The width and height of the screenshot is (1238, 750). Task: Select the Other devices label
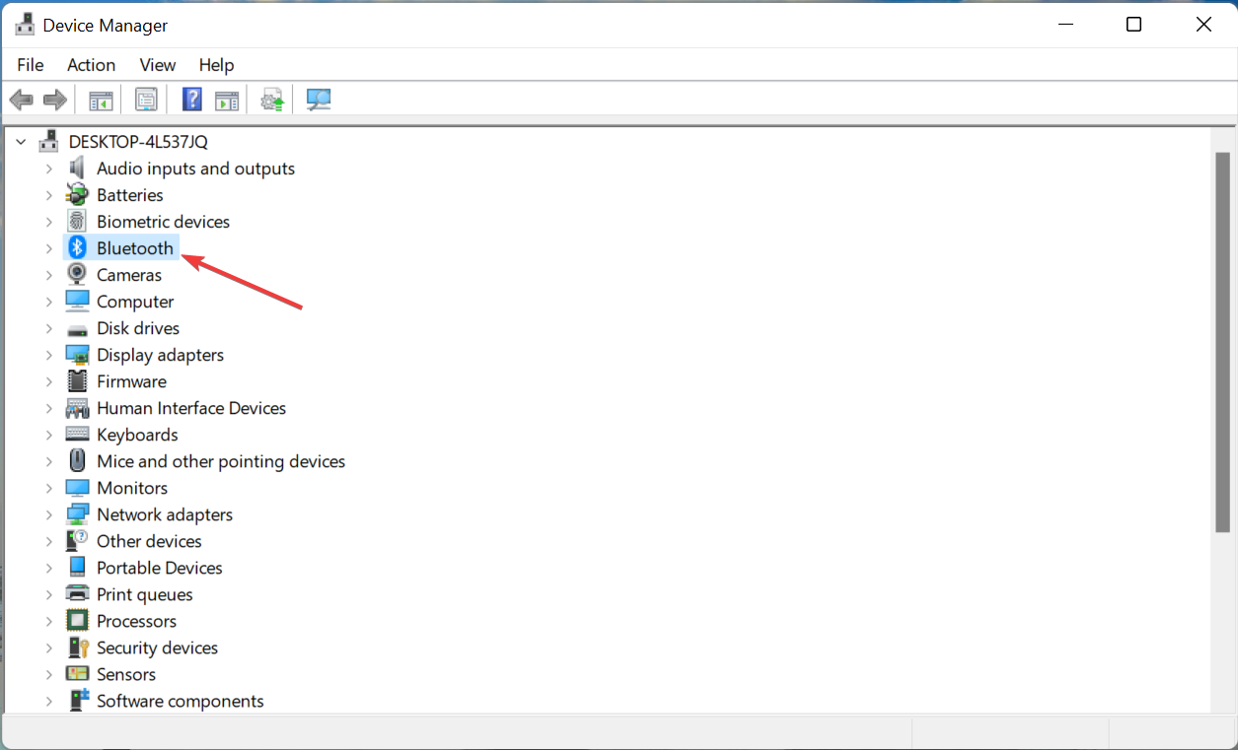(149, 541)
